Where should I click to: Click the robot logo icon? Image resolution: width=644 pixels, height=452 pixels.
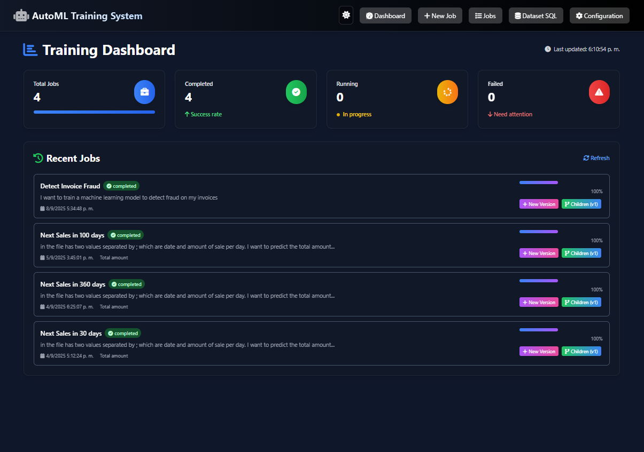click(21, 16)
